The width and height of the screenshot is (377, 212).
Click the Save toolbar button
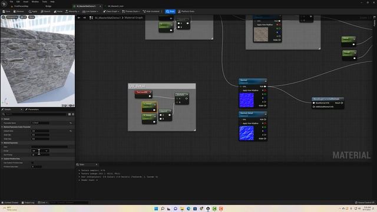coord(6,12)
